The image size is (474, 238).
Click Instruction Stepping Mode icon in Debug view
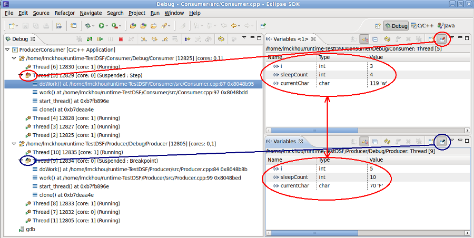click(x=187, y=39)
